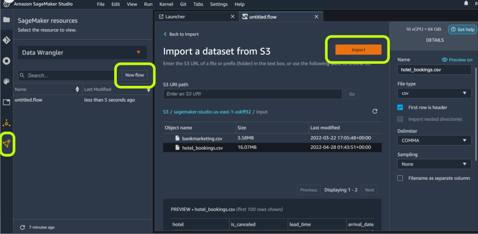Open the View menu
The image size is (478, 234).
point(132,4)
